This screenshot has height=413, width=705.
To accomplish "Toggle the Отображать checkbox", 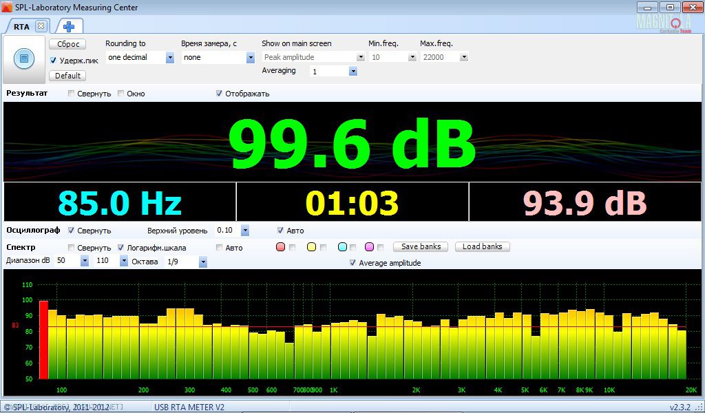I will pos(219,94).
